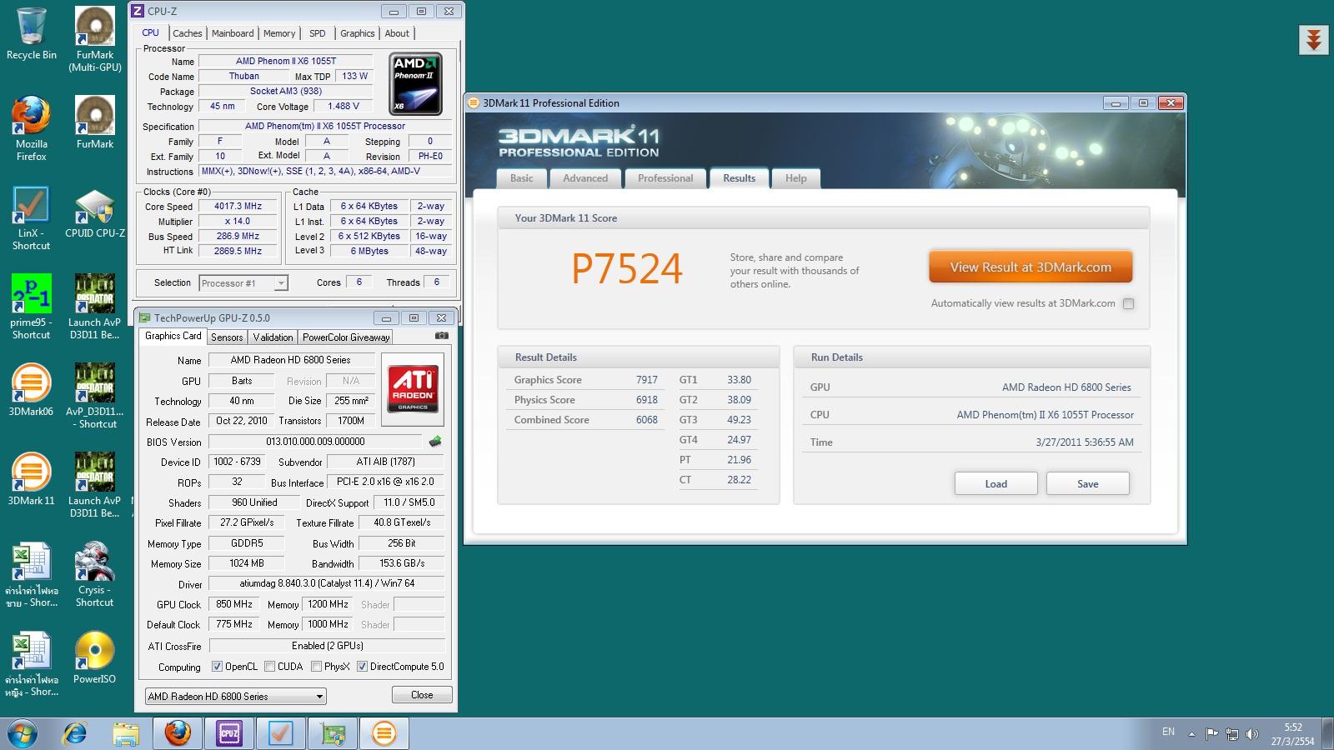
Task: Click Core Speed value 4017.3 MHz
Action: tap(238, 206)
